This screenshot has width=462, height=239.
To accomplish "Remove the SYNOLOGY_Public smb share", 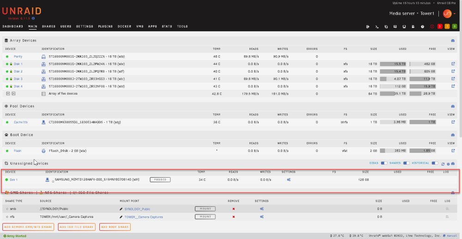I will click(234, 209).
